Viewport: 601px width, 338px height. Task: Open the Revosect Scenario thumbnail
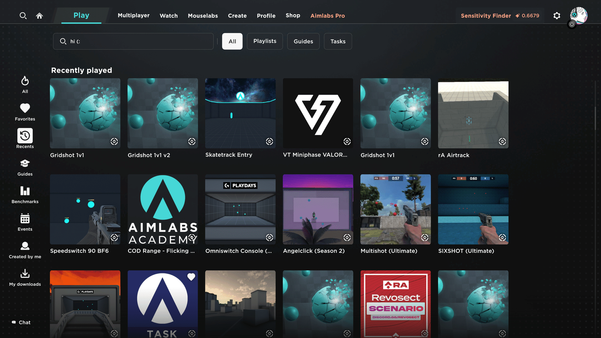(396, 304)
